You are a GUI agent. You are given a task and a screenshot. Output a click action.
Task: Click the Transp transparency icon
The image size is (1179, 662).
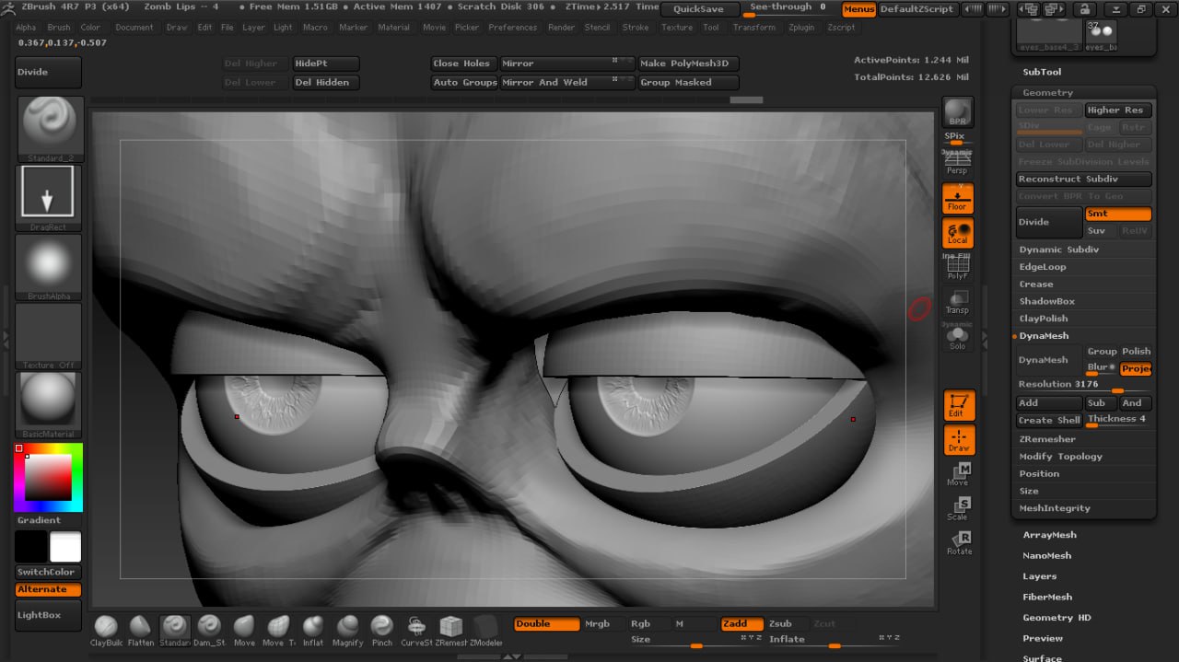pyautogui.click(x=958, y=301)
